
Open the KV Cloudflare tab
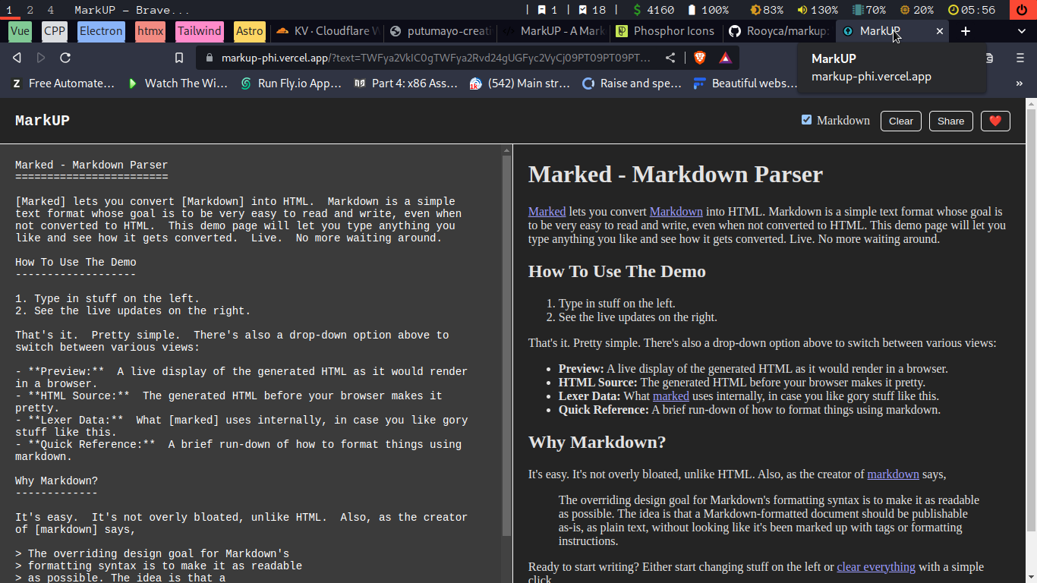coord(327,31)
